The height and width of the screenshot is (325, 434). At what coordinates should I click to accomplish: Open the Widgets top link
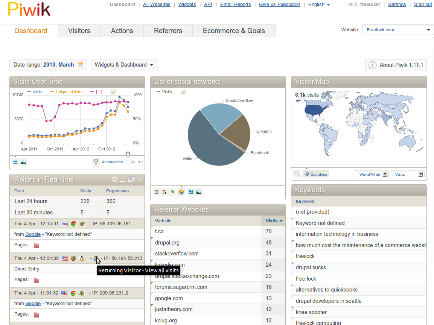[187, 5]
